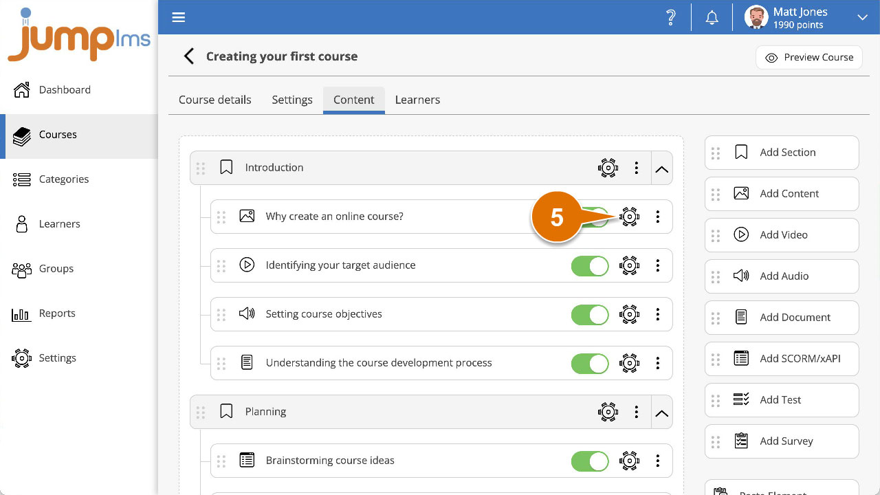Screen dimensions: 880x495
Task: Open Planning section settings gear
Action: 608,412
